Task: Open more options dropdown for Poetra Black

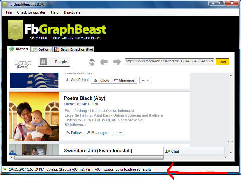Action: 118,133
